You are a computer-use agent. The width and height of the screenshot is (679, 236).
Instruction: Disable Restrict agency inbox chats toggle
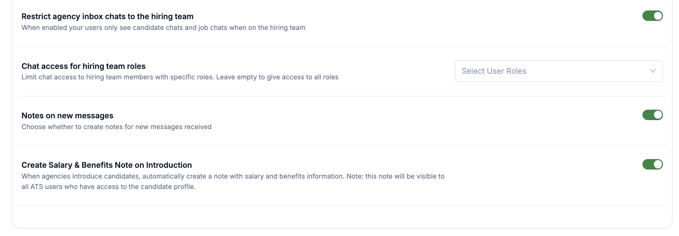pyautogui.click(x=653, y=16)
